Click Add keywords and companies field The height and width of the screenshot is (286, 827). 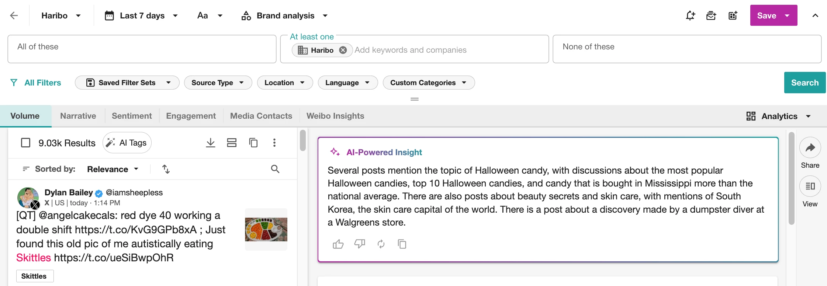click(410, 50)
